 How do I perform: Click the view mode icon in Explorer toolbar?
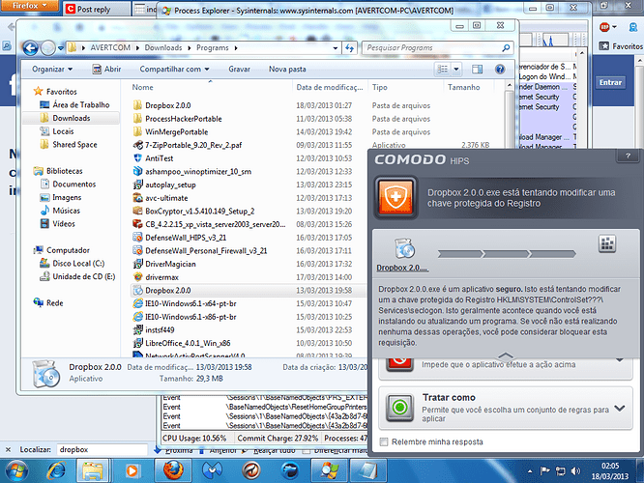[x=442, y=69]
